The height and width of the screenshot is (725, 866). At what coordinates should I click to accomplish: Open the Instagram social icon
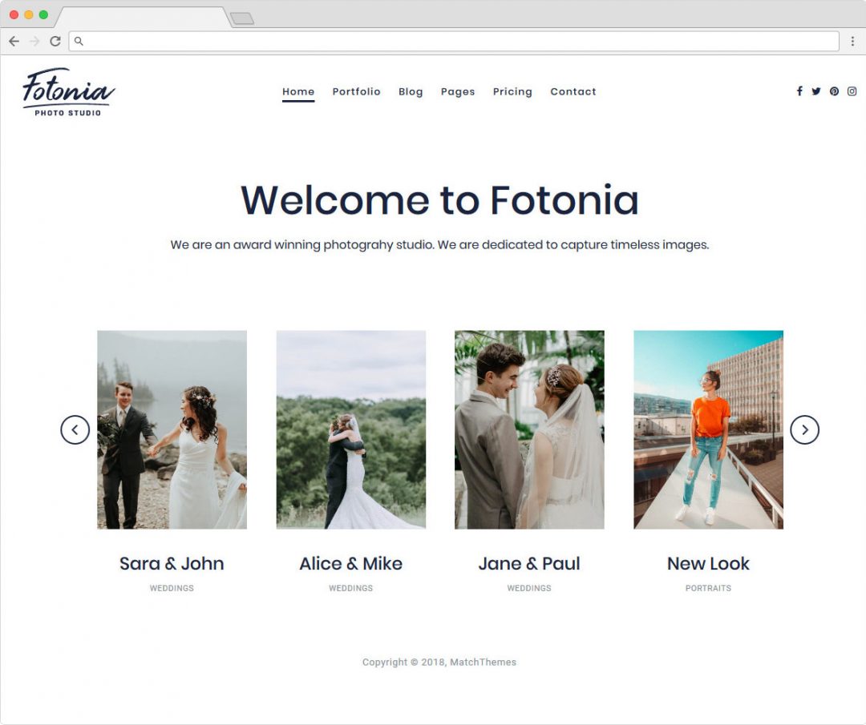click(x=852, y=91)
